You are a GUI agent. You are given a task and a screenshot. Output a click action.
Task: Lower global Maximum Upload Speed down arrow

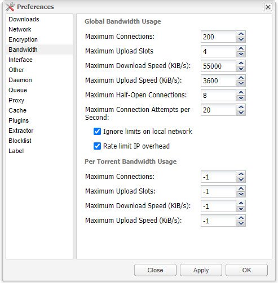(241, 83)
